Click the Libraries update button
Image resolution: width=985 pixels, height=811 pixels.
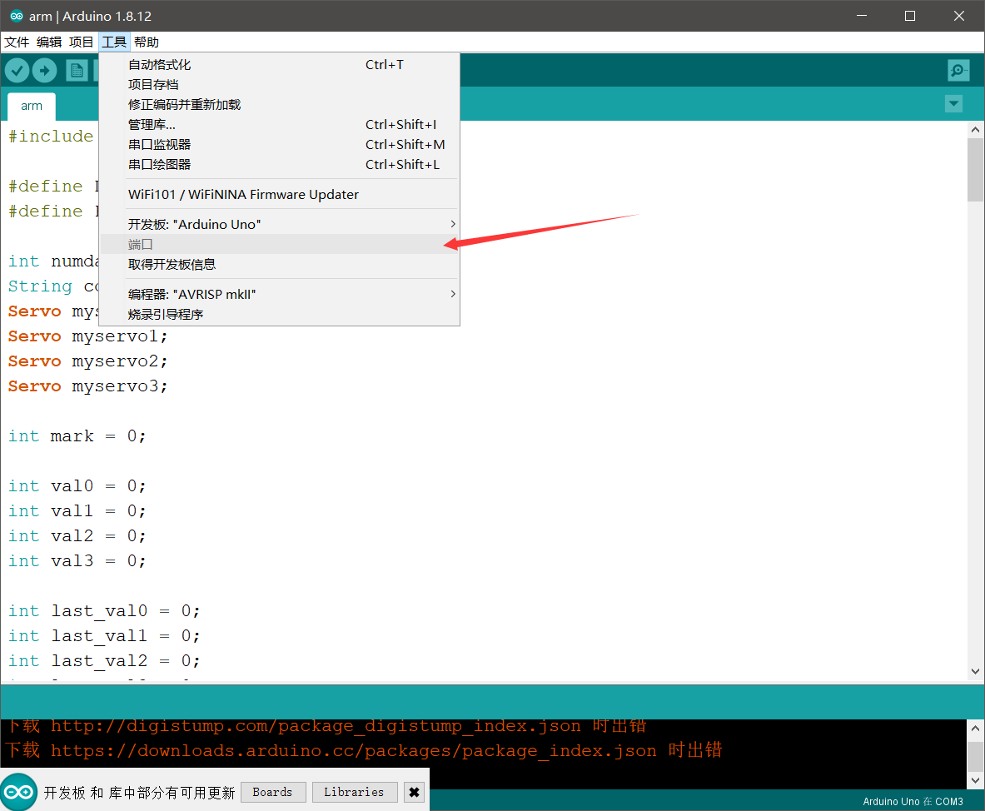[x=355, y=792]
